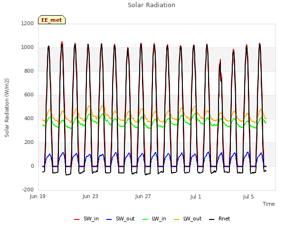Click the Solar Radiation chart title
This screenshot has height=228, width=304.
pyautogui.click(x=152, y=5)
